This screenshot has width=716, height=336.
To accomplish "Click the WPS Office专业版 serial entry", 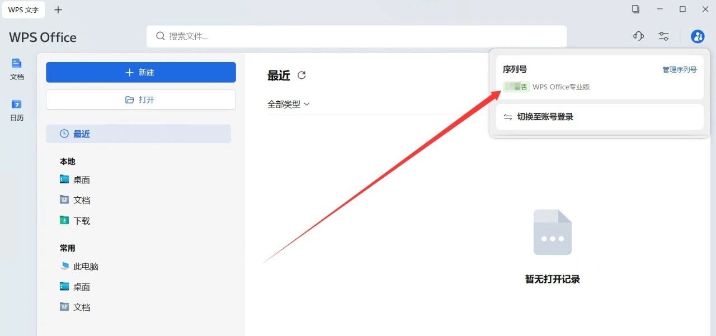I will tap(547, 87).
